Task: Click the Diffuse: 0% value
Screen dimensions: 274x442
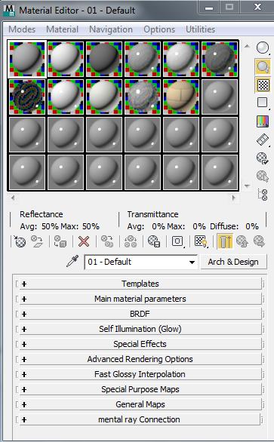Action: tap(252, 226)
